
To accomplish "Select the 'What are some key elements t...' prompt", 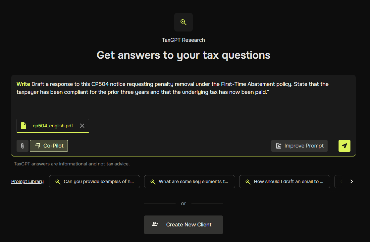I will click(189, 182).
